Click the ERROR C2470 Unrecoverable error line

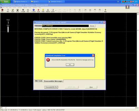53,38
